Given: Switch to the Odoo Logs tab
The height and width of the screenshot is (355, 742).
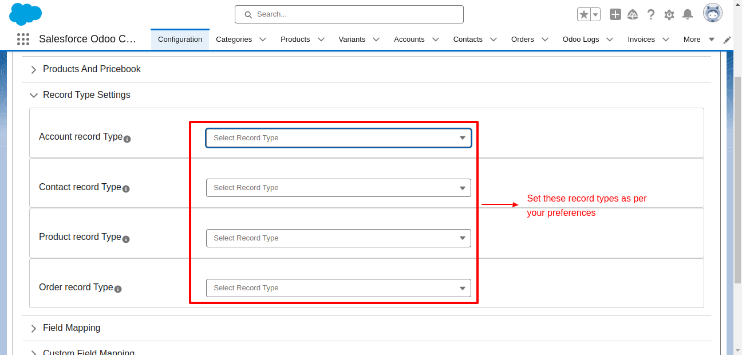Looking at the screenshot, I should [581, 39].
